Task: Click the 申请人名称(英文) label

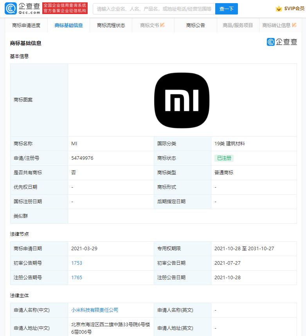Action: (x=175, y=310)
